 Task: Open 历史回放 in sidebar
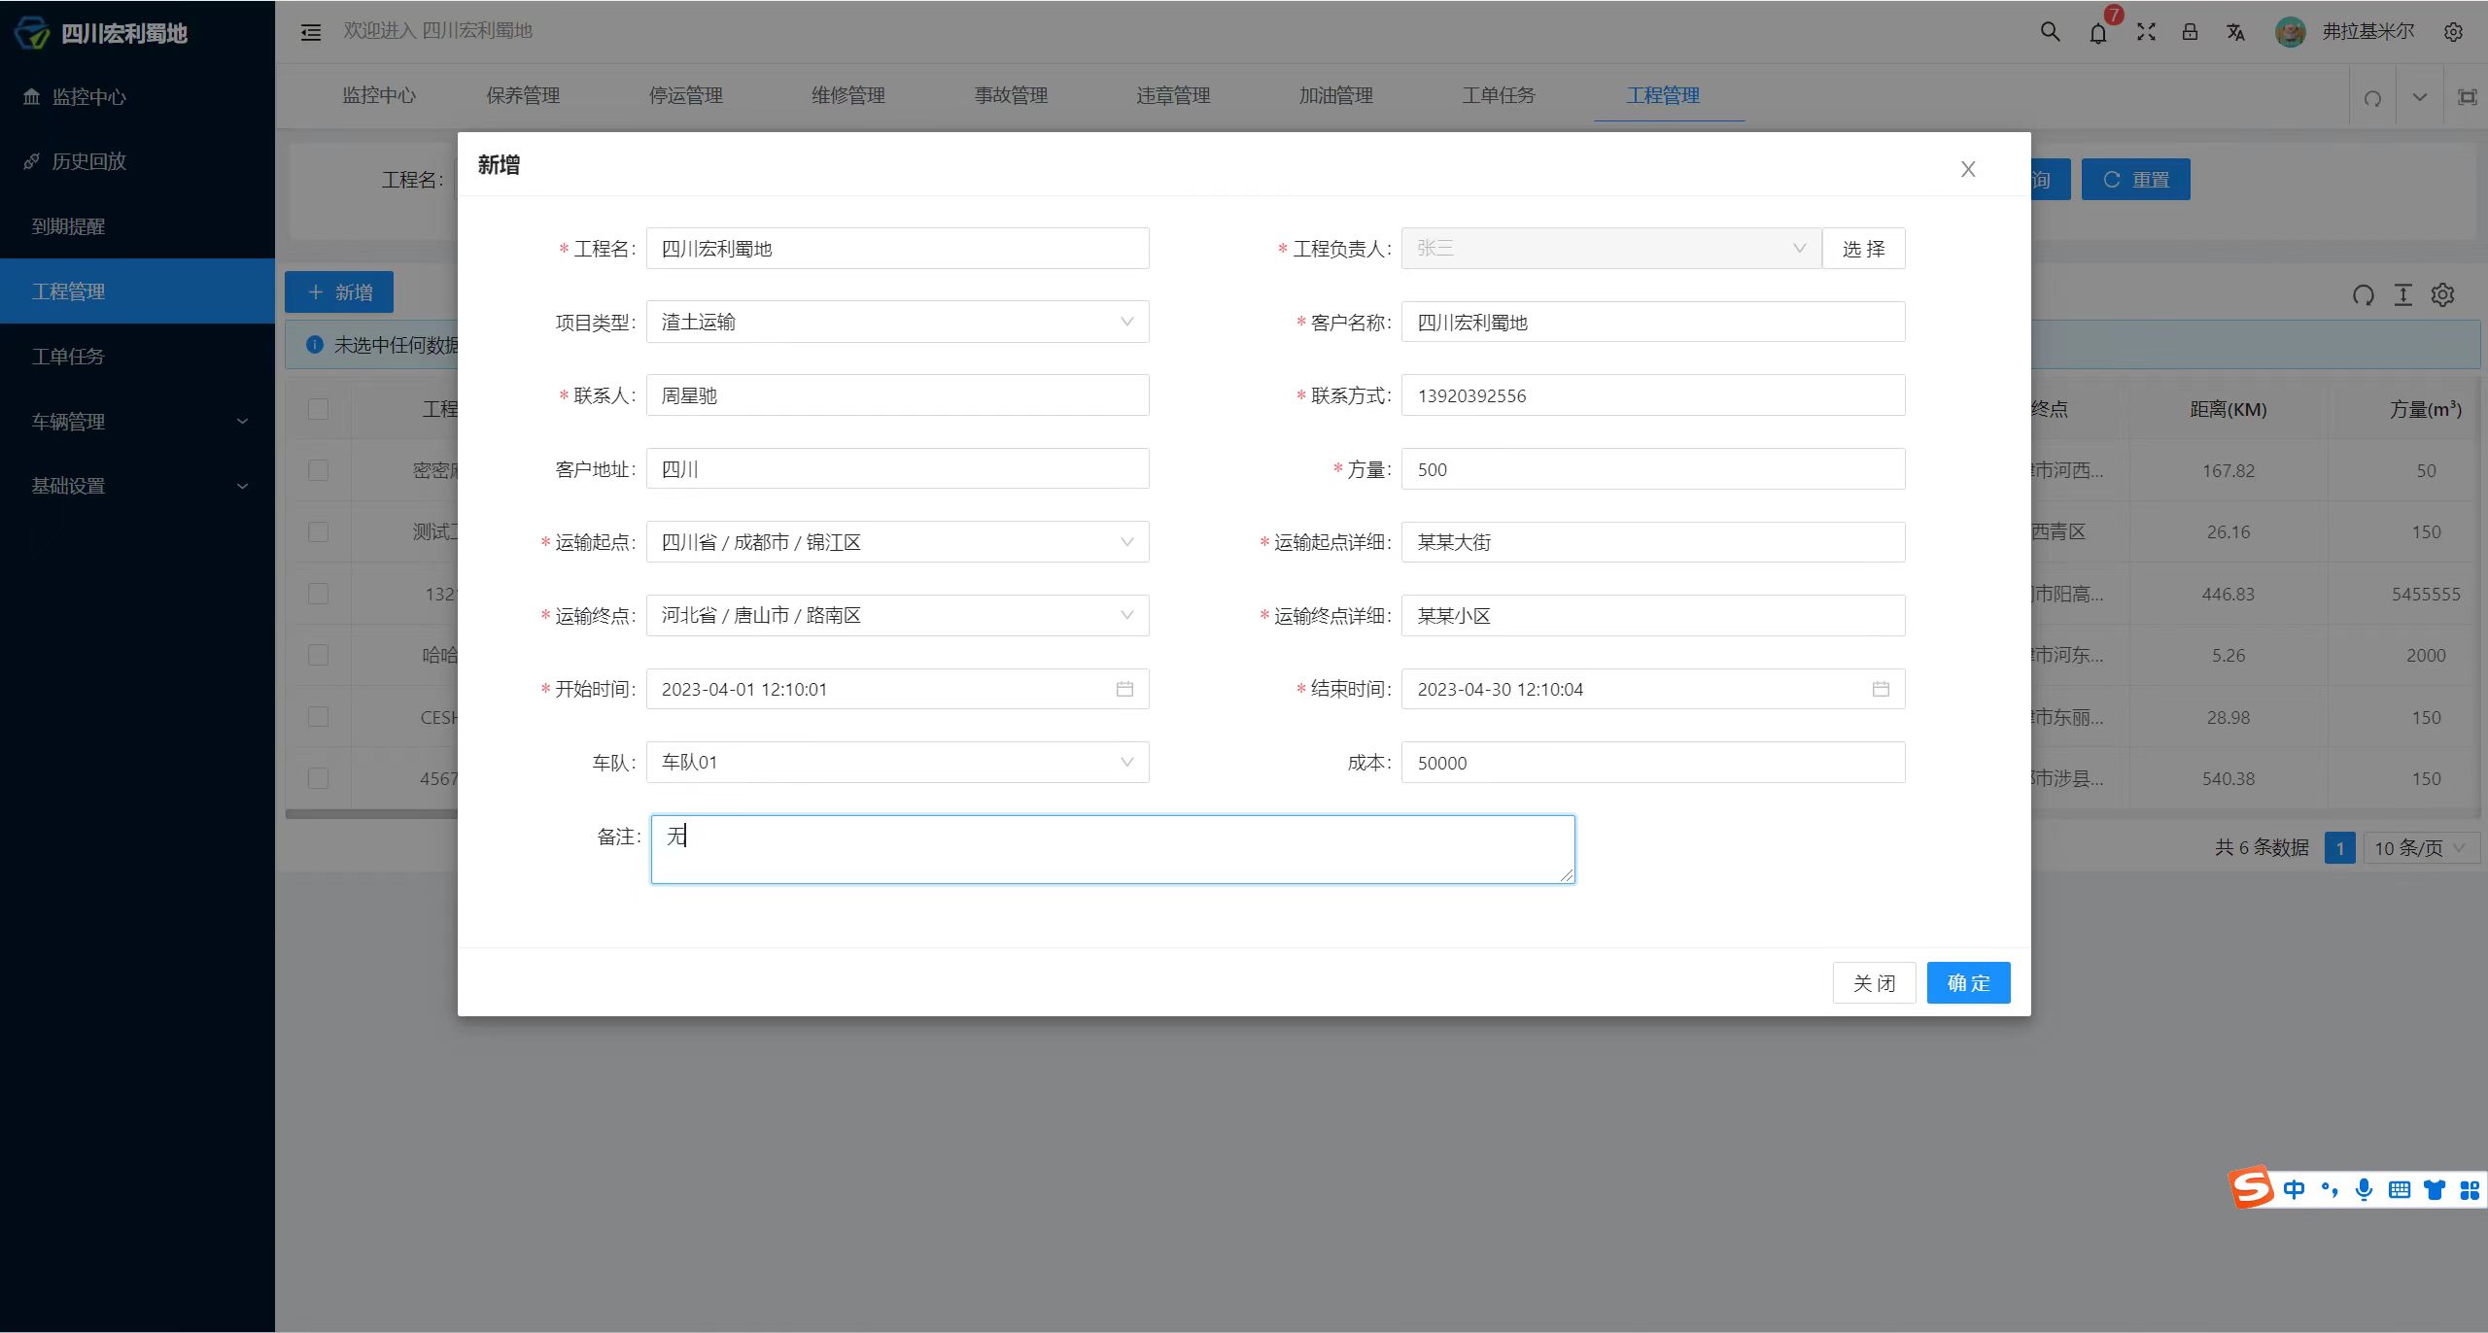click(x=137, y=161)
